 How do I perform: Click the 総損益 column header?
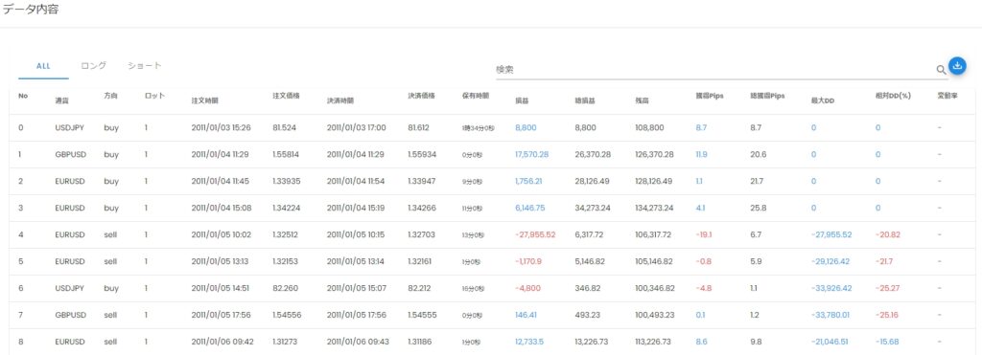coord(585,100)
